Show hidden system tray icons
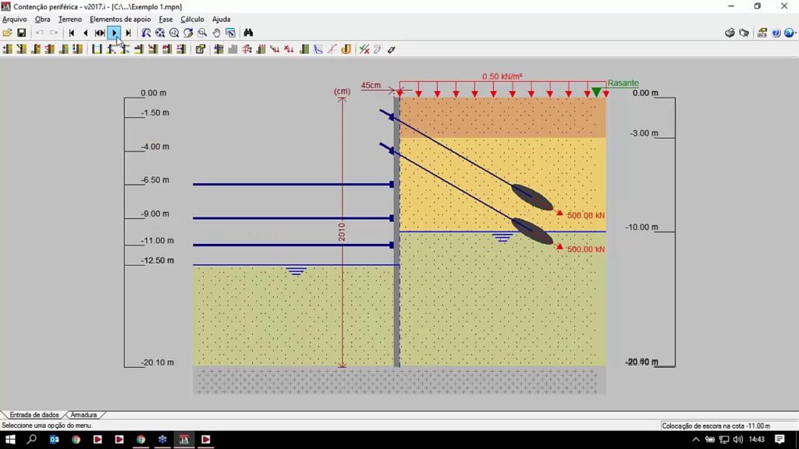The image size is (799, 449). (696, 440)
